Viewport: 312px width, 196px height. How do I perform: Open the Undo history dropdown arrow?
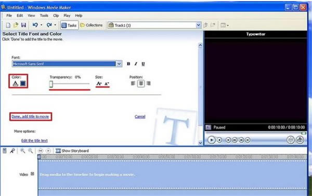tap(42, 25)
